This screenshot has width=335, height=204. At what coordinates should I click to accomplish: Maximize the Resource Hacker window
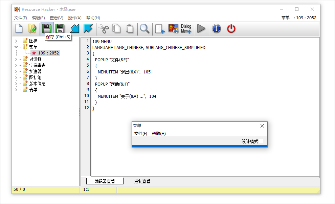pyautogui.click(x=297, y=9)
